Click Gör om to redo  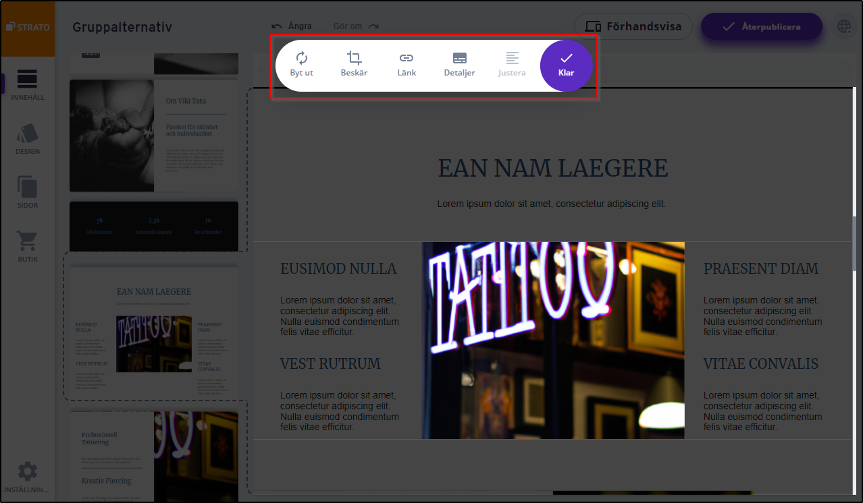click(x=355, y=26)
